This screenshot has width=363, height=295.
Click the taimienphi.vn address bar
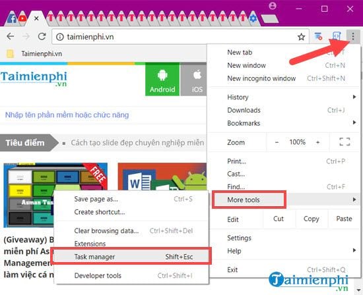[x=176, y=37]
